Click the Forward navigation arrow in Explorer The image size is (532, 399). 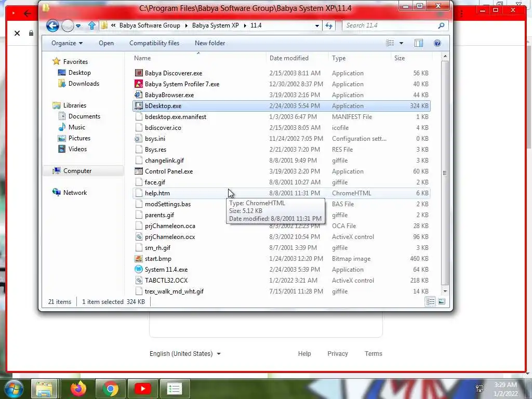(x=68, y=25)
